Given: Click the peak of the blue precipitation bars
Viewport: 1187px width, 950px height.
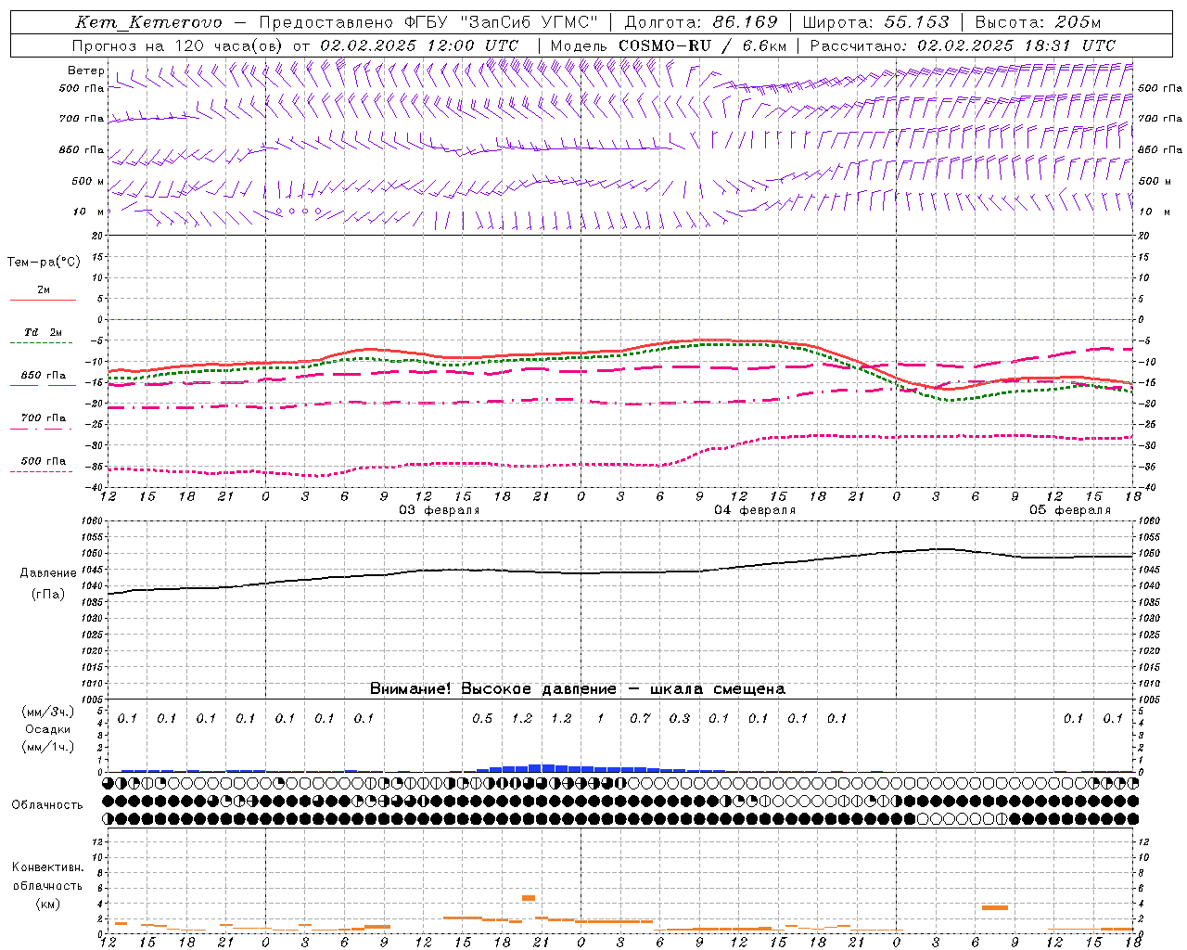Looking at the screenshot, I should (542, 768).
